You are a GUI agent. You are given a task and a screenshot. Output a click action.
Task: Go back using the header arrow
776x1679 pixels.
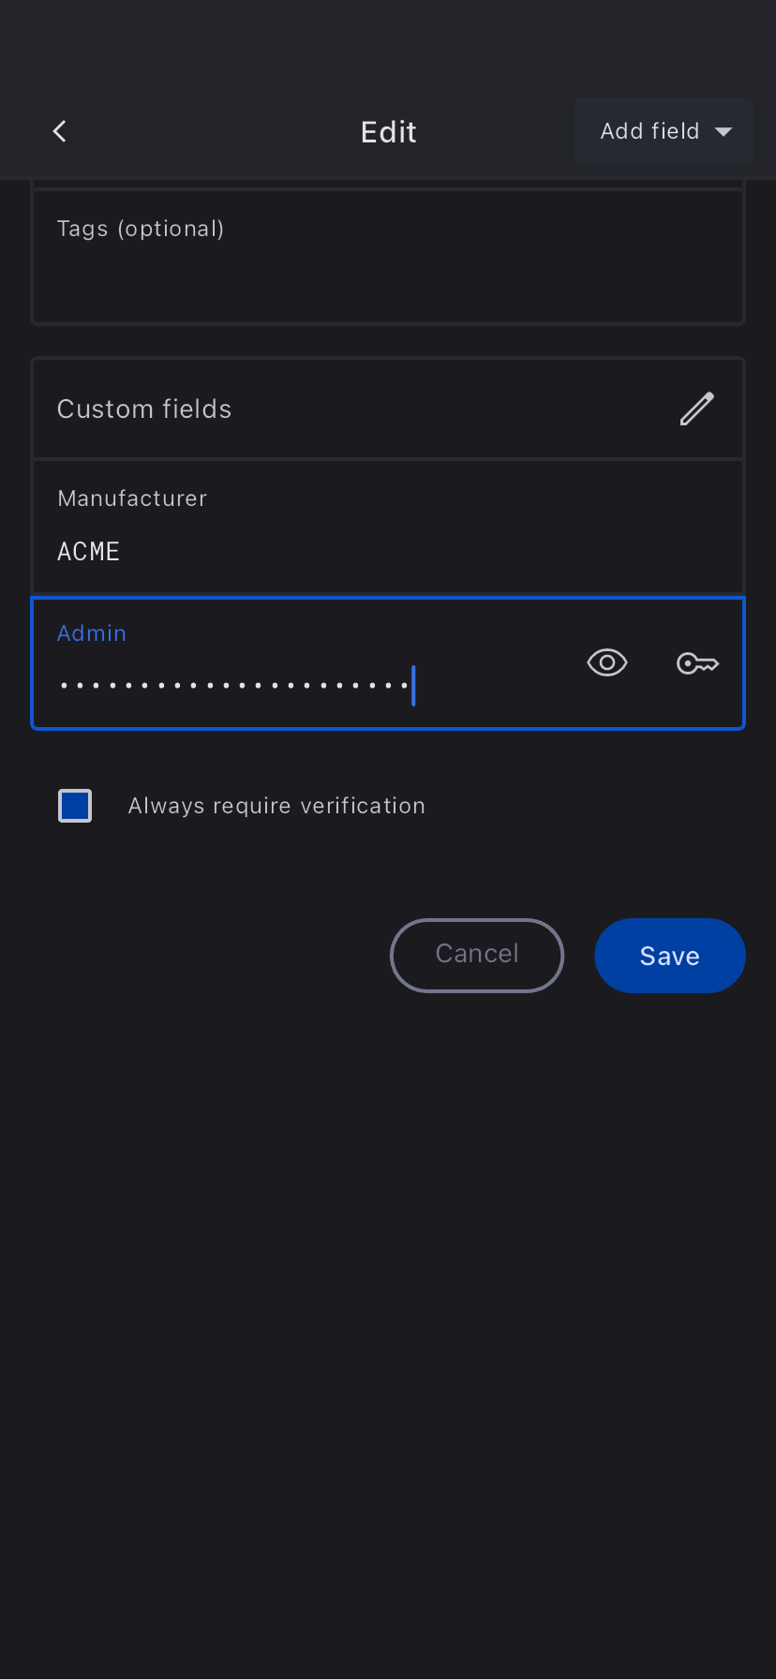60,131
